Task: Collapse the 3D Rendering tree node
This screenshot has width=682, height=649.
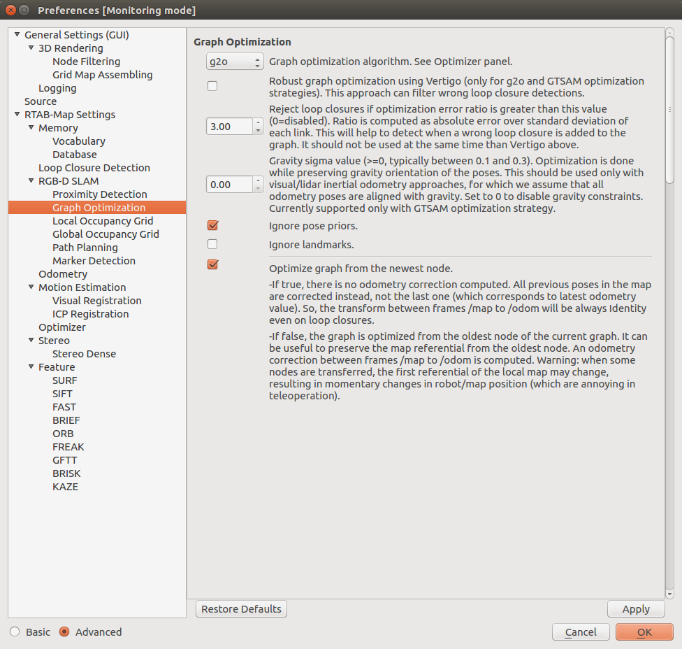Action: [x=31, y=48]
